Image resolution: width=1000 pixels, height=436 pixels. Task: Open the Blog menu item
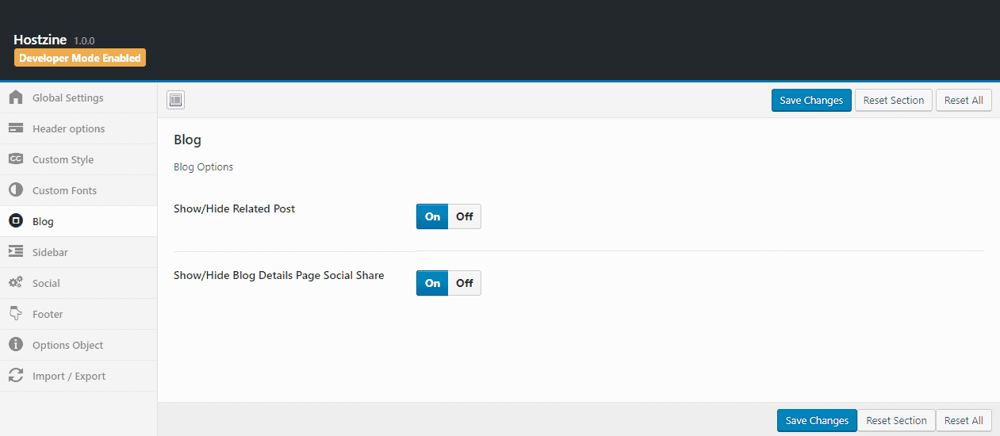44,222
